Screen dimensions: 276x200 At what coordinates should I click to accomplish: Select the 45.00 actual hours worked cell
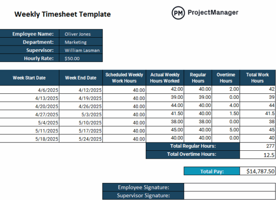click(x=165, y=130)
